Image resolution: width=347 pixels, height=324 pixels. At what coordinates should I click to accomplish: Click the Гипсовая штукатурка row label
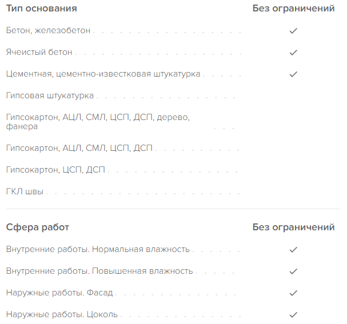50,95
